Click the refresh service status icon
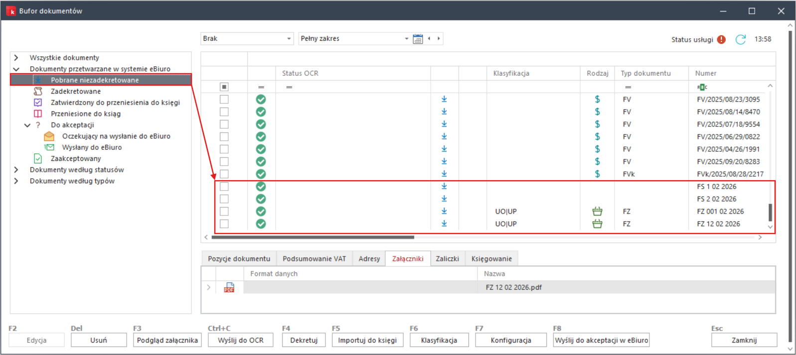Viewport: 796px width, 355px height. [740, 39]
